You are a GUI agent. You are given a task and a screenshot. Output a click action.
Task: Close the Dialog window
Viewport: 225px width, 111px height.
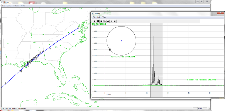[x=221, y=13]
